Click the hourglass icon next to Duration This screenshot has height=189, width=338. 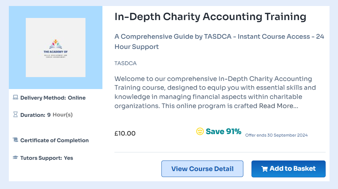click(x=15, y=114)
